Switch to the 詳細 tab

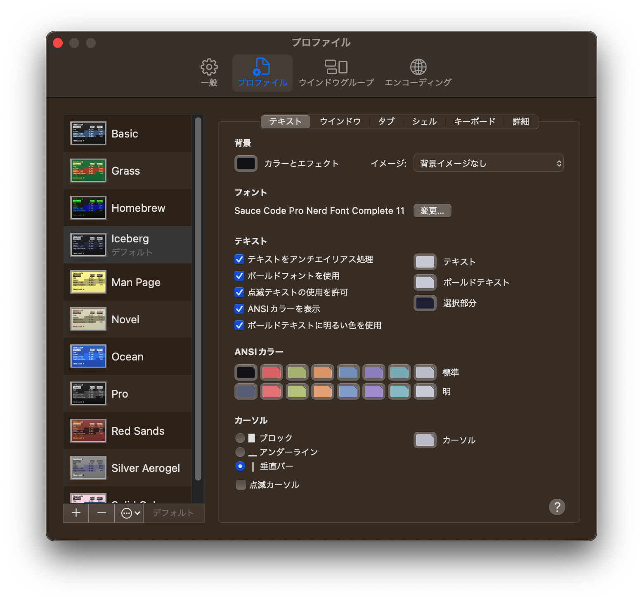[x=521, y=121]
